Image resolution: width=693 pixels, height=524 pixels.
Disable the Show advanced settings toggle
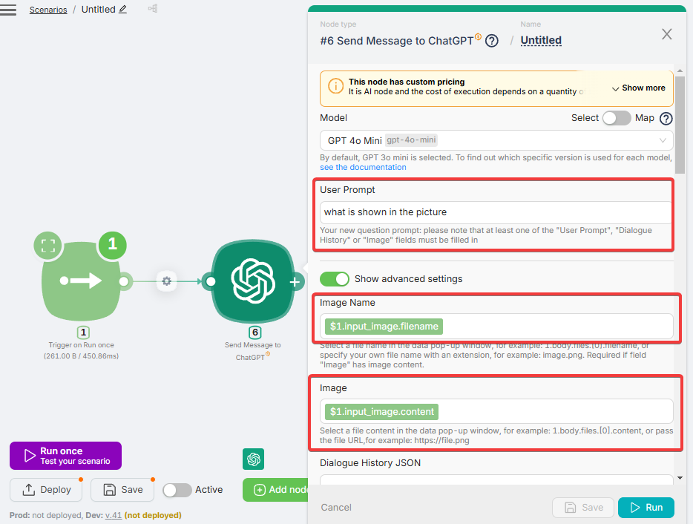(334, 279)
